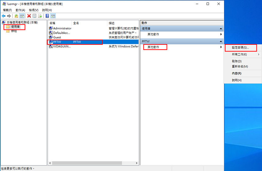
Task: Click the Forward arrow in toolbar
Action: click(x=9, y=16)
